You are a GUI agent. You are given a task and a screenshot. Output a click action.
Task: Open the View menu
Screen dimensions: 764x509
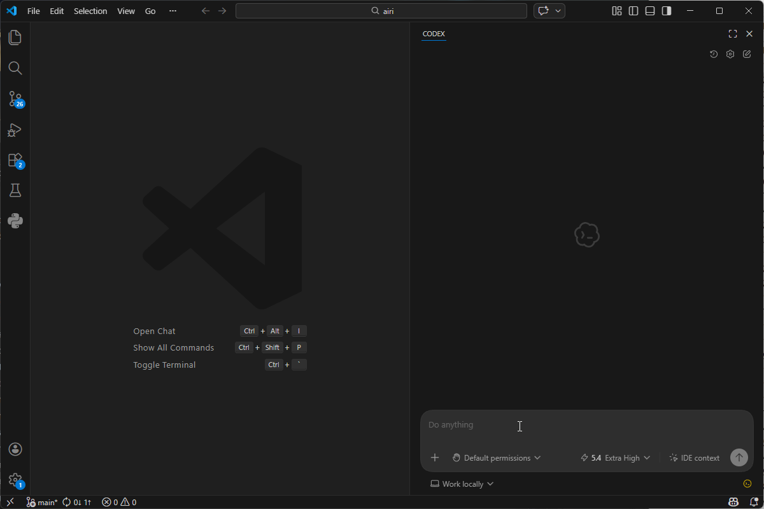(x=126, y=11)
